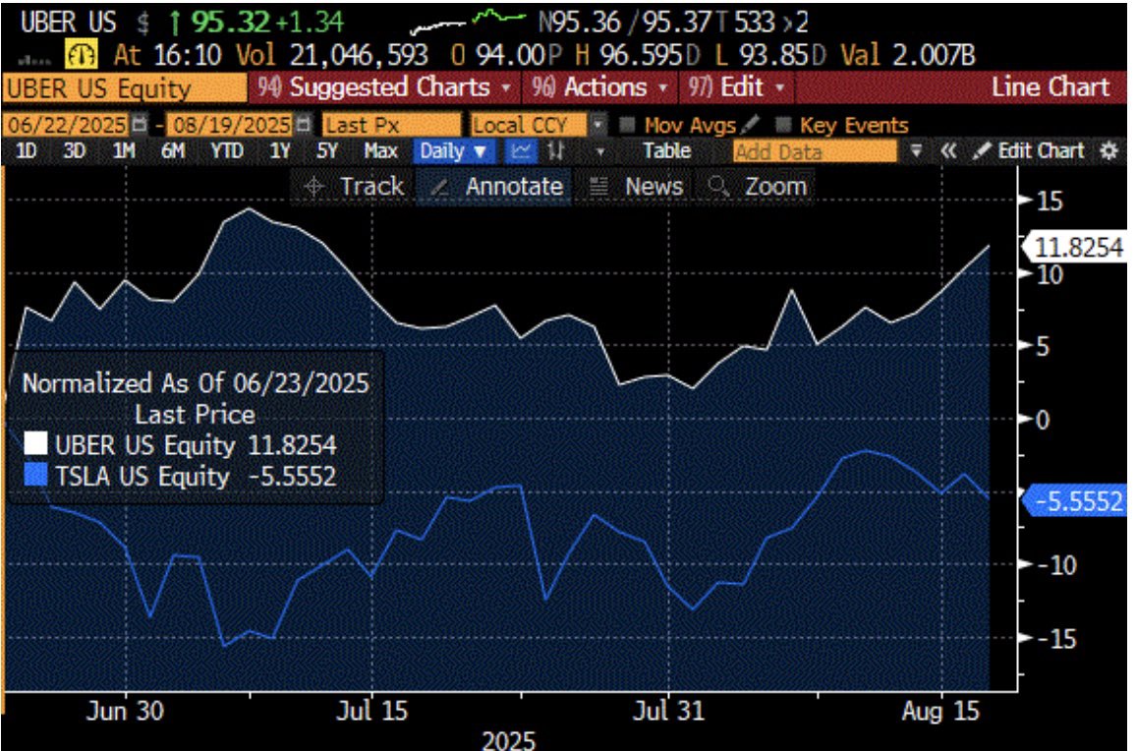Click the Normalized As Of 06/23/2025 text
Viewport: 1136px width, 751px height.
click(196, 382)
